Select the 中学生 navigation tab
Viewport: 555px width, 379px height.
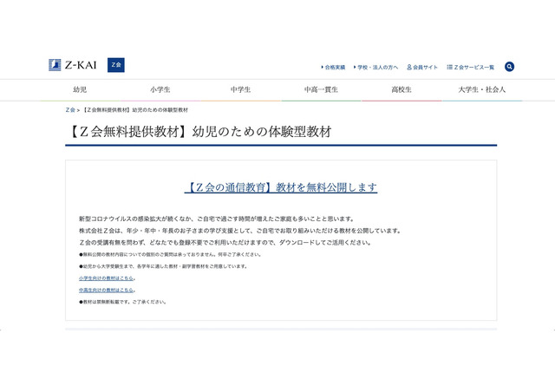(241, 90)
